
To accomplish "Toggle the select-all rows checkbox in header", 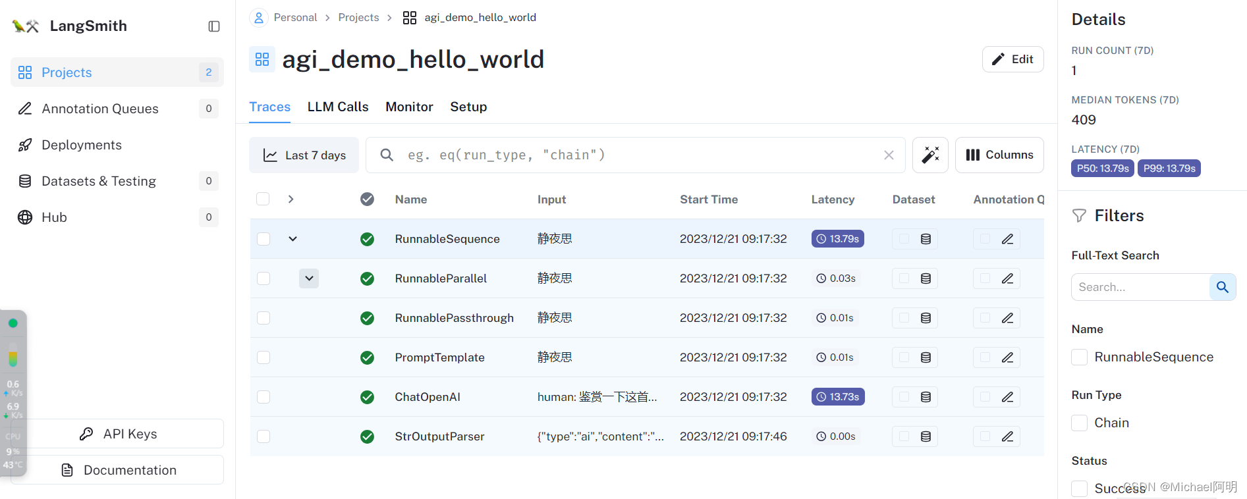I will tap(263, 199).
